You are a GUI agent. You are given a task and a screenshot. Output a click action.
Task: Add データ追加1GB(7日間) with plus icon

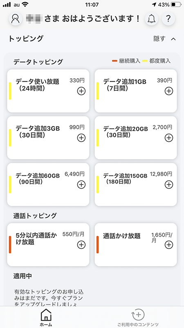point(169,91)
